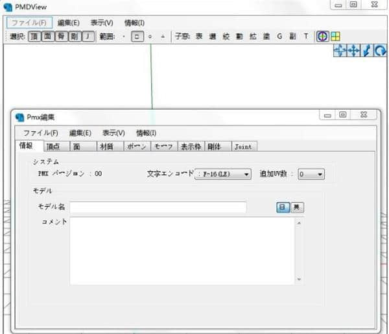Click the モデル名 text field
The width and height of the screenshot is (389, 334).
(x=158, y=207)
